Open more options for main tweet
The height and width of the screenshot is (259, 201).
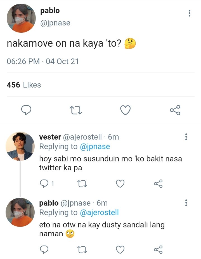[x=190, y=13]
